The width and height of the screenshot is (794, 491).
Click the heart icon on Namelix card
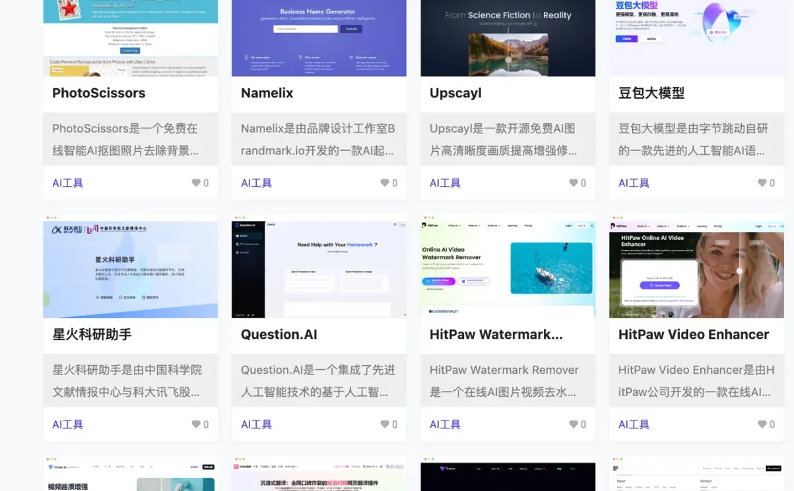[x=383, y=183]
